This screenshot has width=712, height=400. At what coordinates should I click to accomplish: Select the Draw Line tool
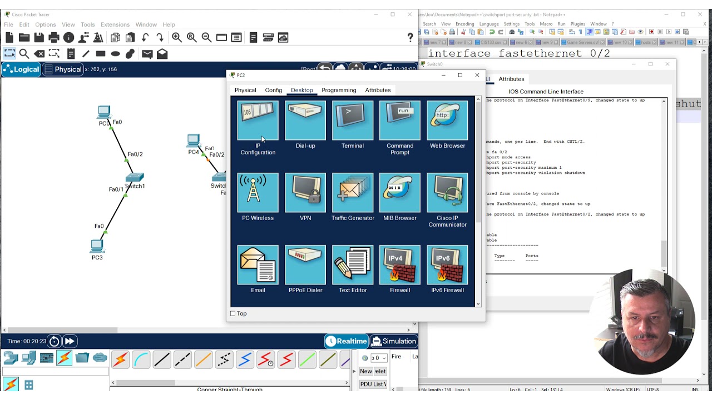click(86, 54)
